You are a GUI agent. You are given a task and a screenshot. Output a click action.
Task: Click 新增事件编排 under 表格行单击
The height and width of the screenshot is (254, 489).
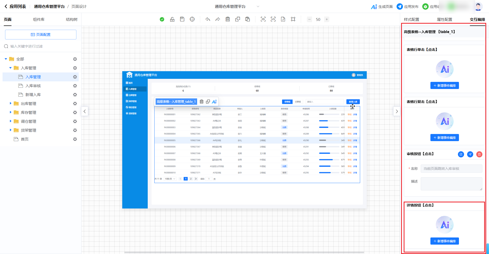pyautogui.click(x=444, y=86)
